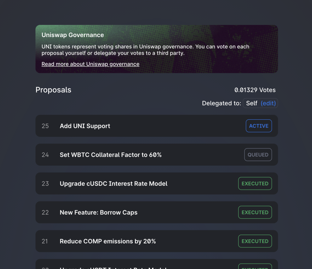The image size is (312, 269).
Task: Click proposal number 22
Action: pos(45,213)
